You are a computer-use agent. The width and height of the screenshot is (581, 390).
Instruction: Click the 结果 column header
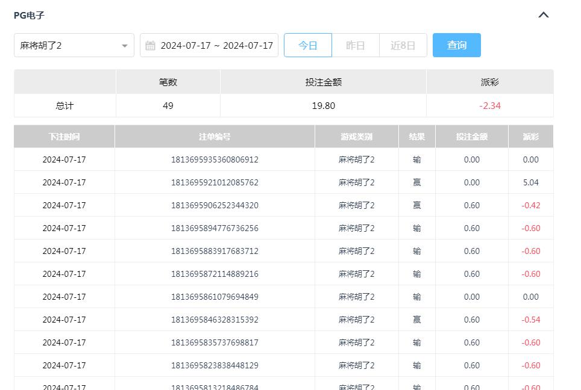click(x=417, y=136)
